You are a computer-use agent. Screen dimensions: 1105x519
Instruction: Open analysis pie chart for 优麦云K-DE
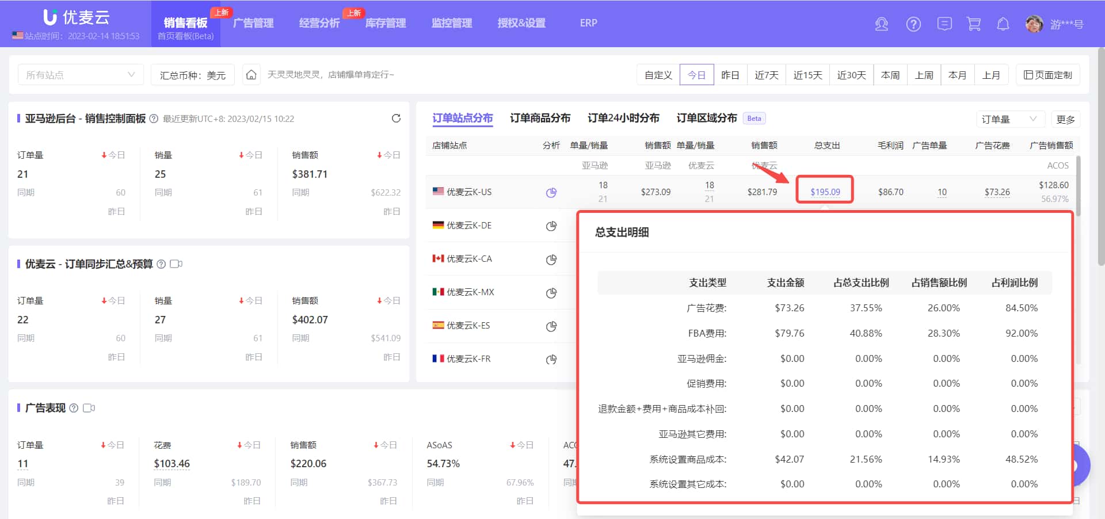551,226
